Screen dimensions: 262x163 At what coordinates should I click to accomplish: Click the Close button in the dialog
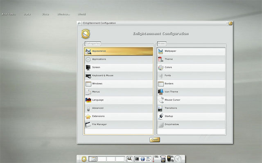155,139
